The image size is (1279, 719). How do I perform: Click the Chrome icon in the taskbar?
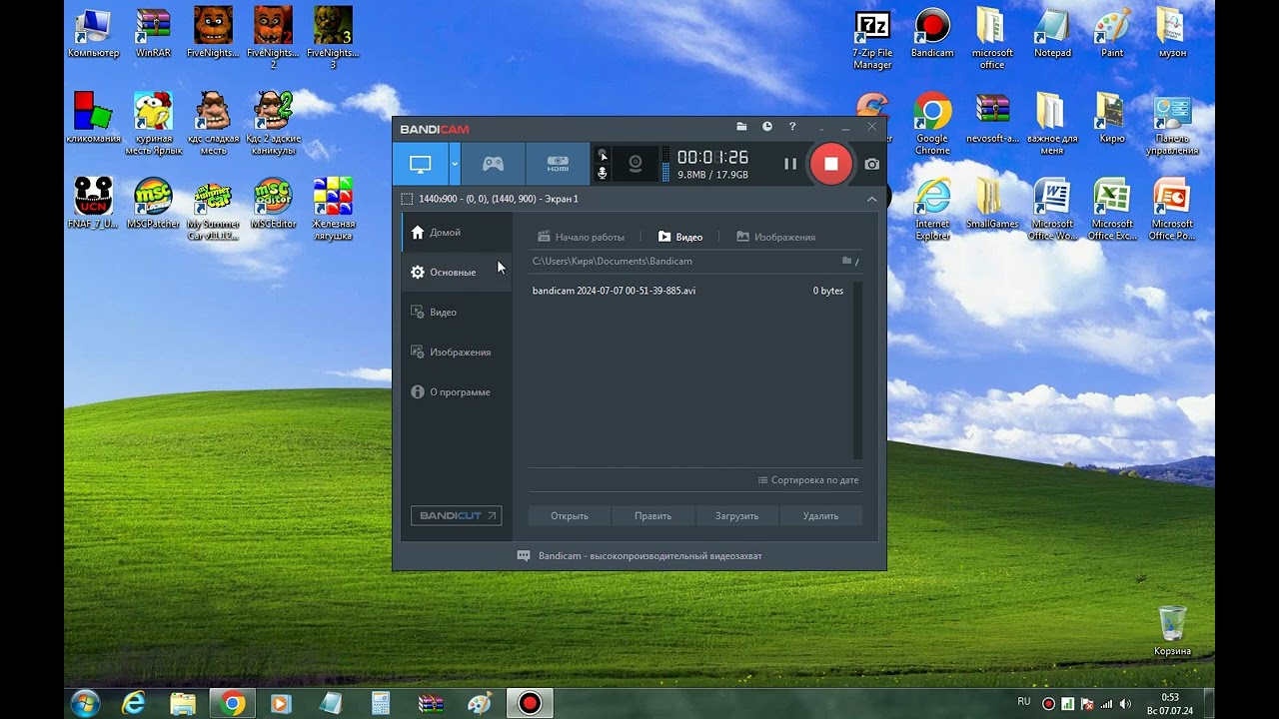coord(233,704)
